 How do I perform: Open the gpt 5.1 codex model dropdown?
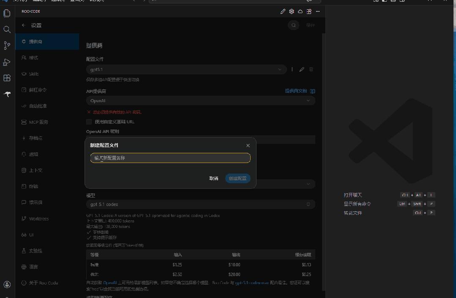(201, 204)
